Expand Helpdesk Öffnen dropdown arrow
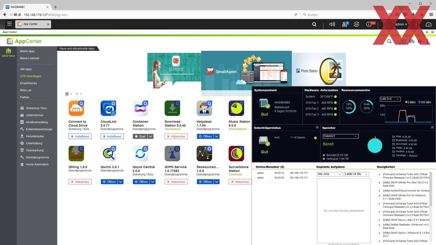The height and width of the screenshot is (245, 436). [x=217, y=136]
